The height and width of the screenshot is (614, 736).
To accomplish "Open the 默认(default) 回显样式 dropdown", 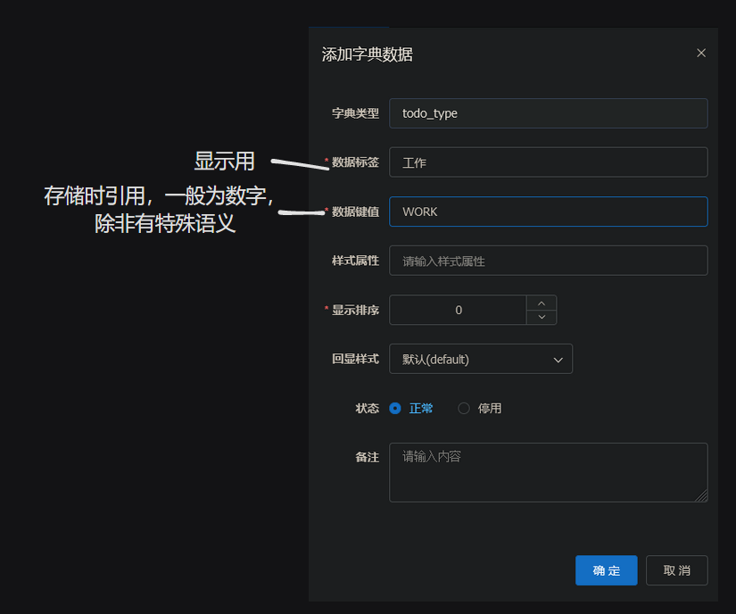I will [480, 359].
